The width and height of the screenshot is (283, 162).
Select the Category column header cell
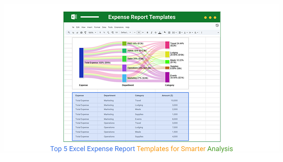140,96
